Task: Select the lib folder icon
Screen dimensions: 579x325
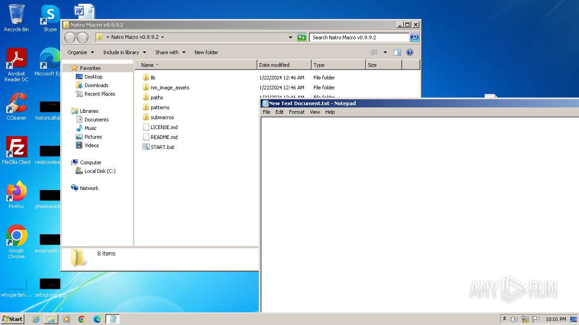Action: pyautogui.click(x=146, y=78)
